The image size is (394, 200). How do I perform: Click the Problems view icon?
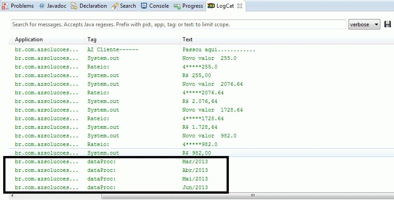click(x=5, y=6)
